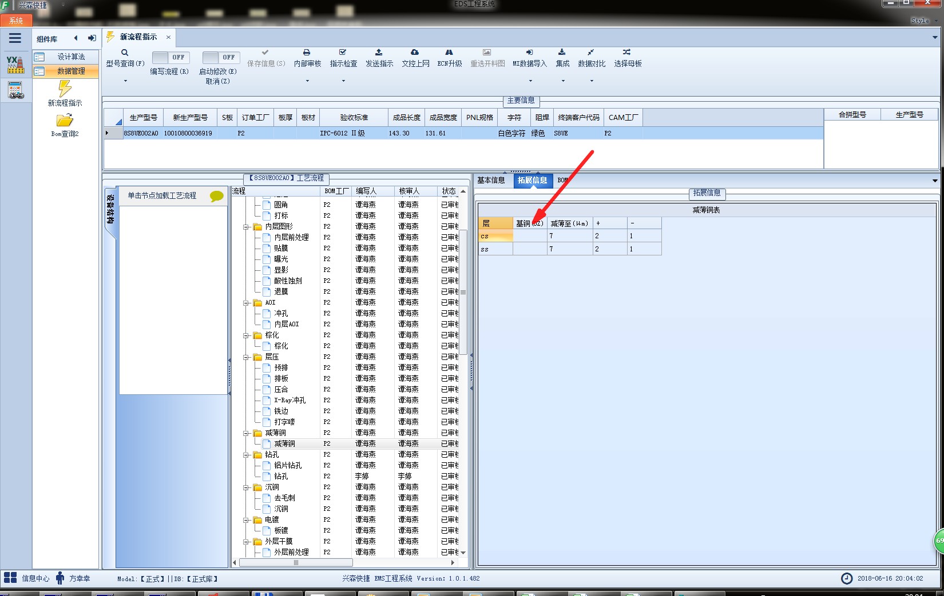Click the clock icon in status bar

pos(847,578)
